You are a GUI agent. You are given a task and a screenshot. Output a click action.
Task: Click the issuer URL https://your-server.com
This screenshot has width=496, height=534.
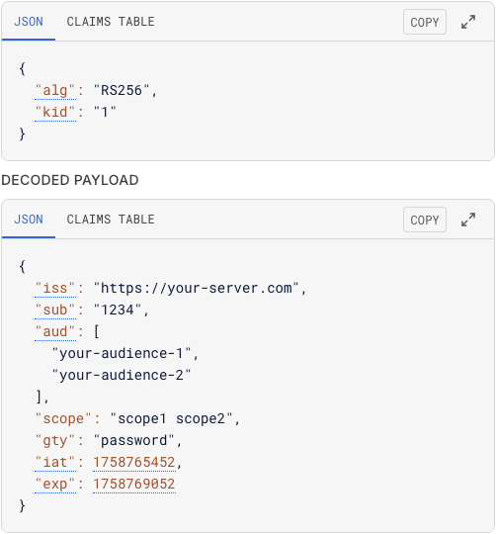[197, 289]
